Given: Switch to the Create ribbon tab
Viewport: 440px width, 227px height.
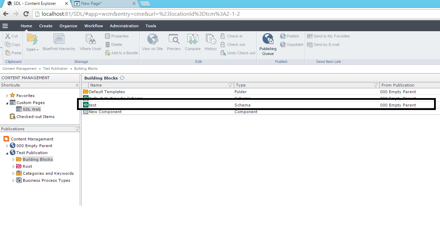Looking at the screenshot, I should 46,26.
